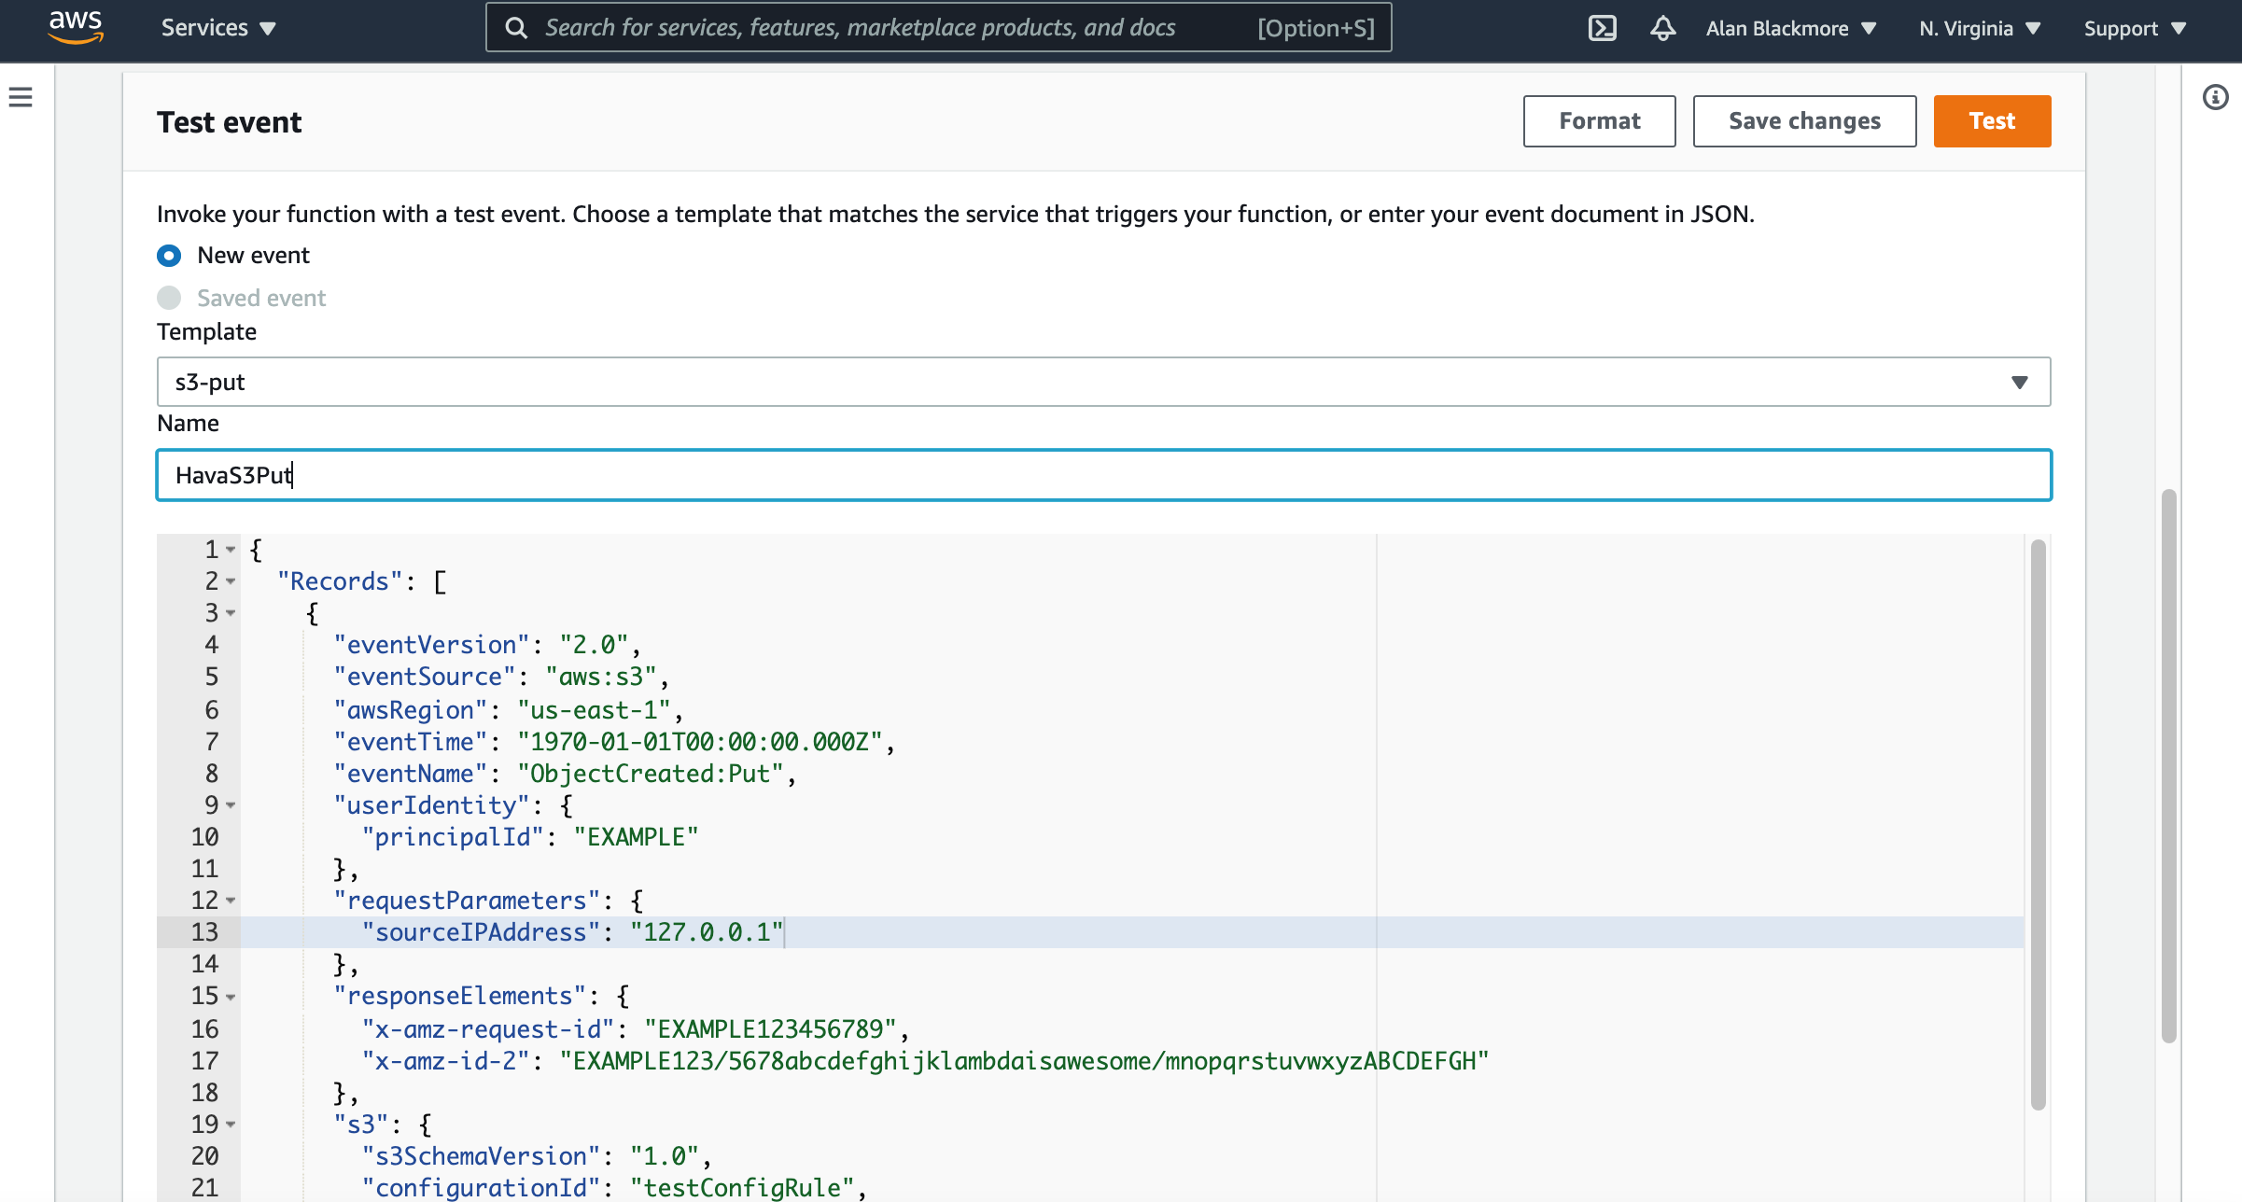Click the AWS logo home icon
The image size is (2242, 1202).
[x=76, y=27]
